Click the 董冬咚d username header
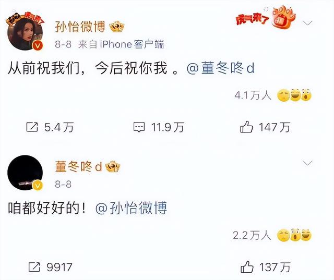Screen dimensions: 334x280 [x=79, y=167]
